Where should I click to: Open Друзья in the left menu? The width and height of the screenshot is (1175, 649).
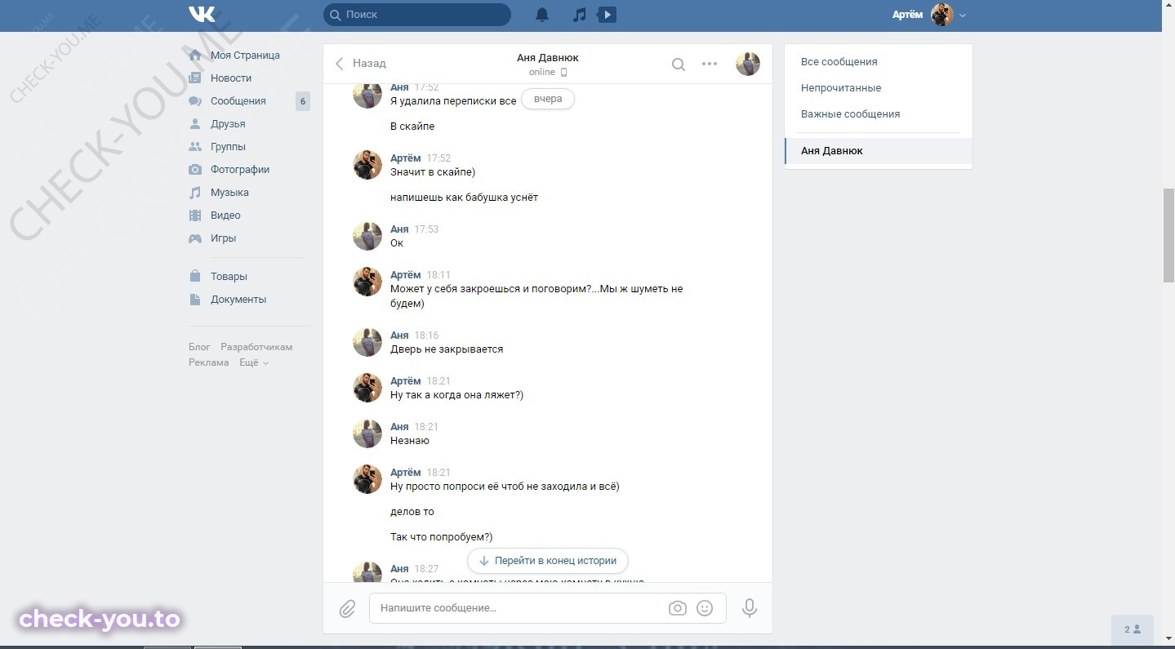tap(228, 124)
